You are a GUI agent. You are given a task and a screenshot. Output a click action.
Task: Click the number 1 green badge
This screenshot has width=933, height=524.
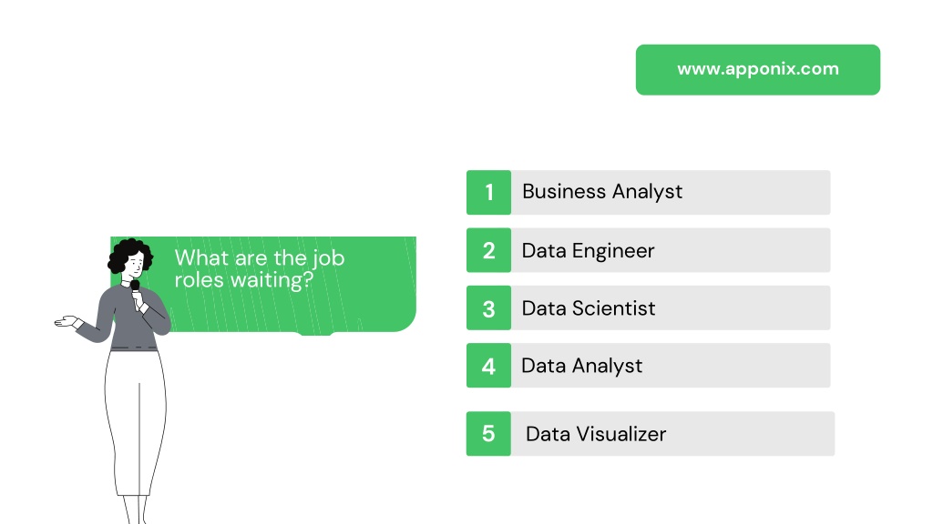(488, 193)
